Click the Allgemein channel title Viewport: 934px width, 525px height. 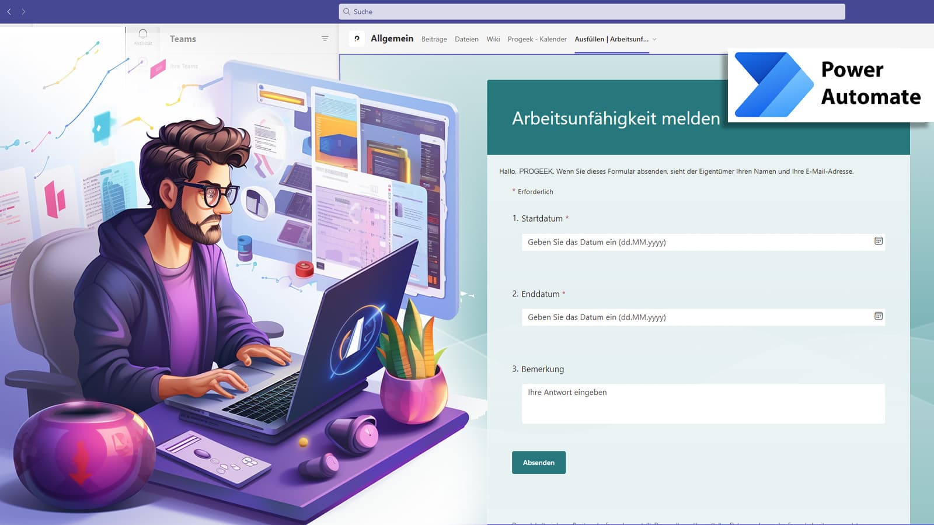[x=392, y=38]
